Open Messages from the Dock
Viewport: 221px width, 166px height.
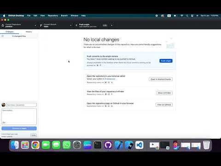click(x=56, y=145)
